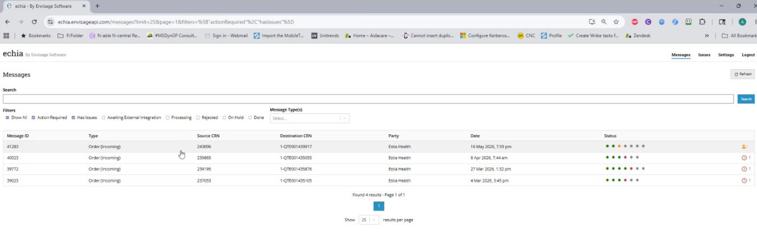Uncheck the Action Required filter
Viewport: 757px width, 243px height.
pos(34,117)
